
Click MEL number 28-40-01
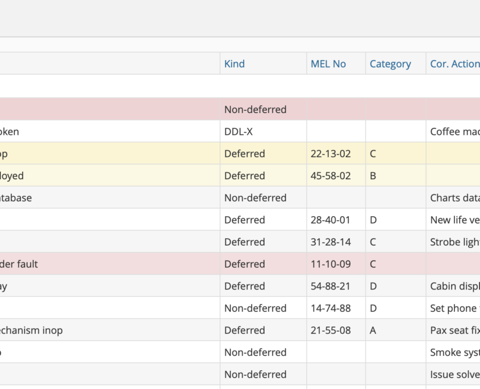coord(330,220)
